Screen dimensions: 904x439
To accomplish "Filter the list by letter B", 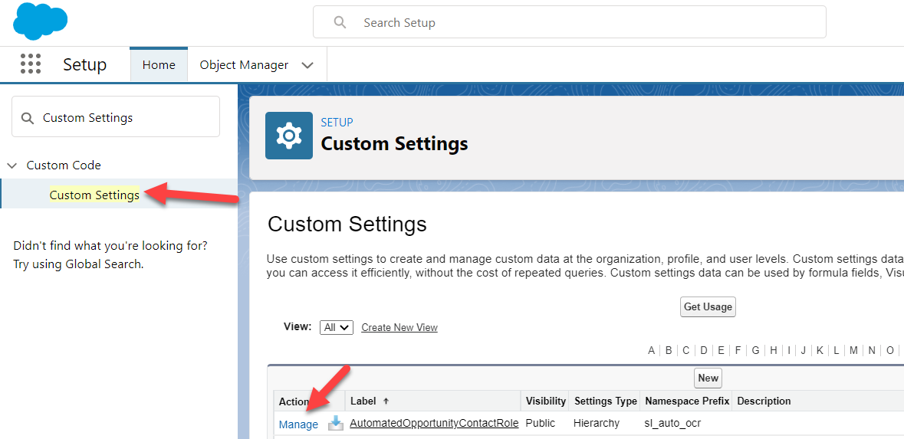I will (x=669, y=350).
